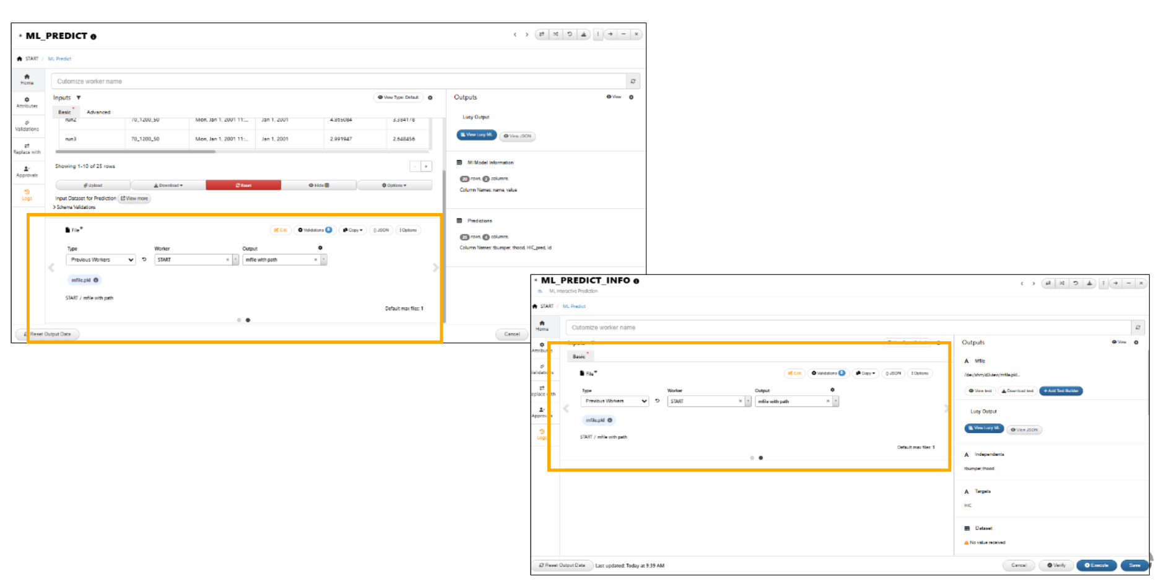The height and width of the screenshot is (581, 1161).
Task: Click download icon in ML_PREDICT title toolbar
Action: pos(583,34)
